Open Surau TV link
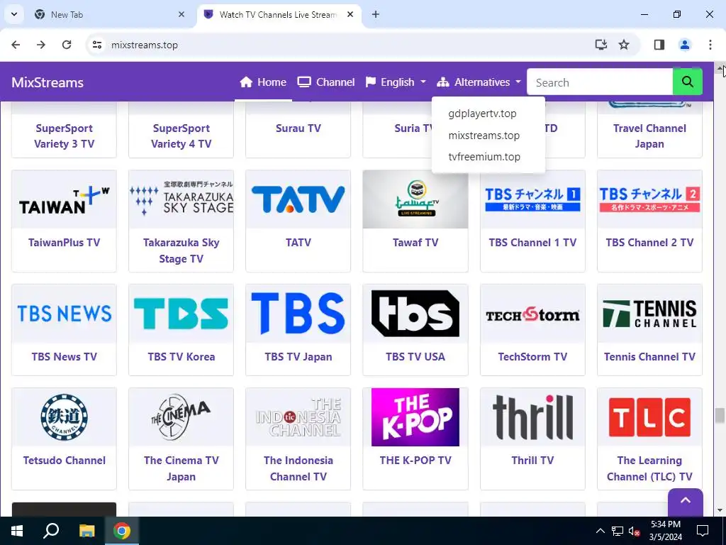 click(298, 128)
